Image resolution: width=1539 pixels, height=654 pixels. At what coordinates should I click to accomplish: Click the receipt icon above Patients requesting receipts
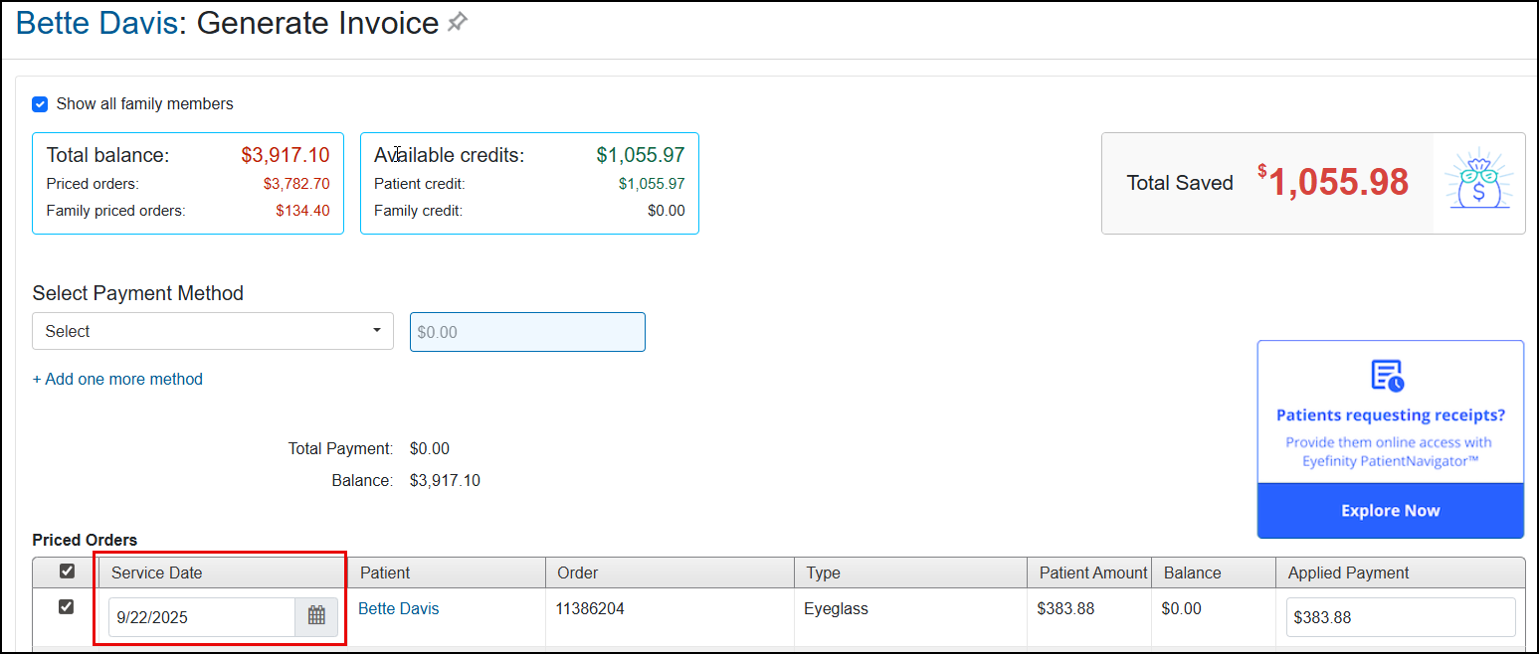click(x=1389, y=376)
